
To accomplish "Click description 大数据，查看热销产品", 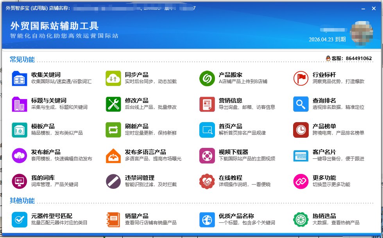I will click(336, 223).
